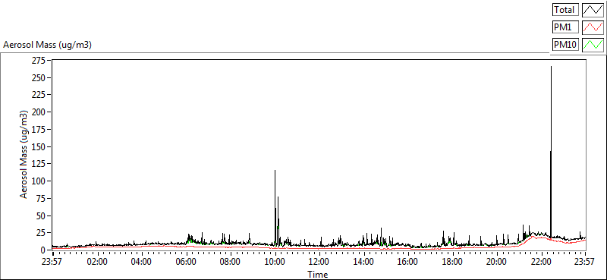
Task: Click the 0 y-axis minimum value
Action: point(42,250)
